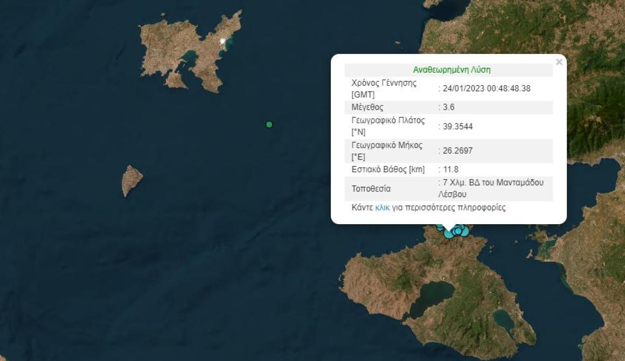Click the "Τοποθεσία" row label
Viewport: 625px width, 361px height.
[371, 189]
